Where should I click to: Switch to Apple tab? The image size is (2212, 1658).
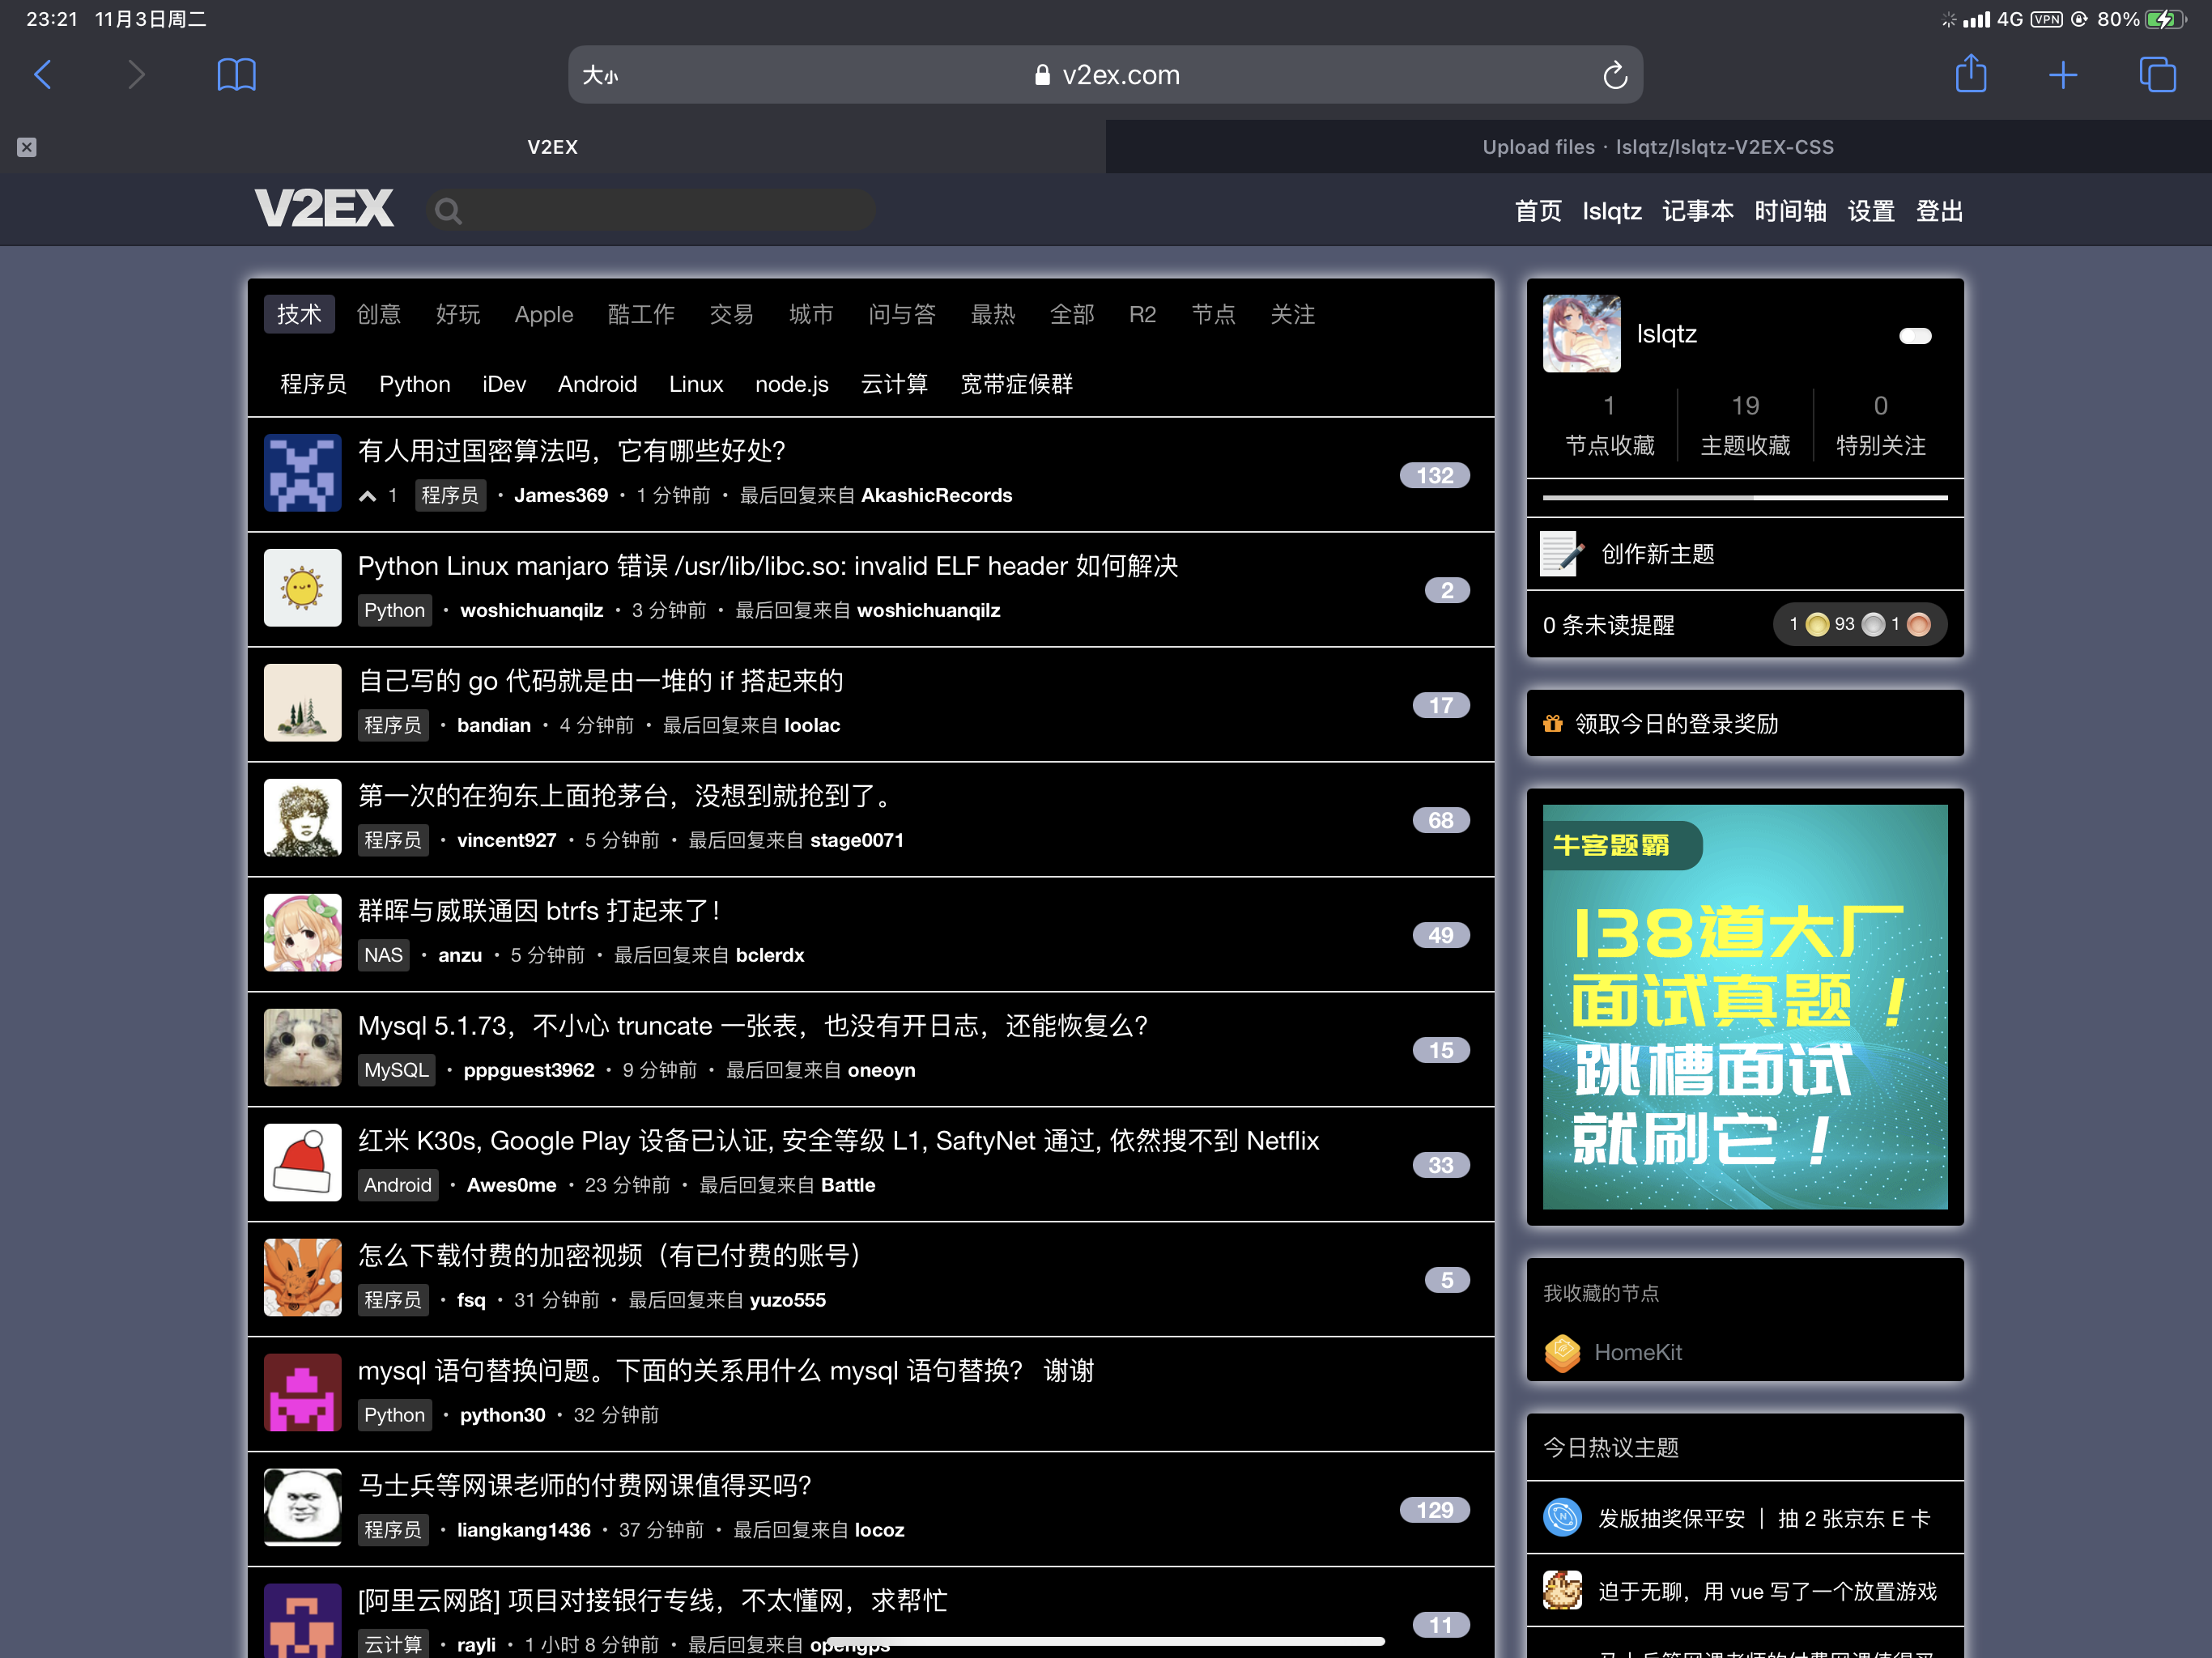coord(543,314)
